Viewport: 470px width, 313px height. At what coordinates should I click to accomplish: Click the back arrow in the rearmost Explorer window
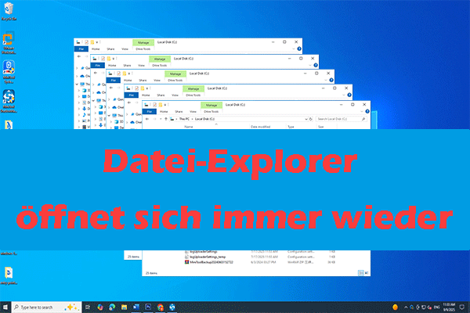click(x=79, y=56)
